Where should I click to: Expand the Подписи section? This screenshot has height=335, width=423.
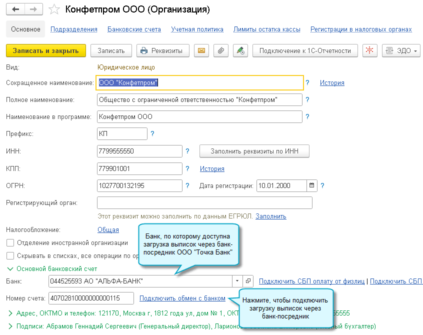pyautogui.click(x=10, y=326)
